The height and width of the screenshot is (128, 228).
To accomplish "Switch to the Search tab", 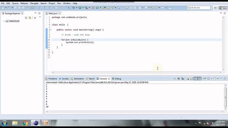I will (x=90, y=79).
